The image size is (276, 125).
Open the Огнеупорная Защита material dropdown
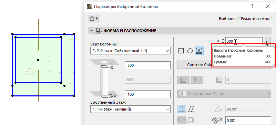[x=224, y=94]
